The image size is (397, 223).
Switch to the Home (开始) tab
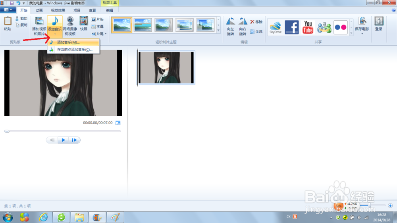pyautogui.click(x=24, y=10)
